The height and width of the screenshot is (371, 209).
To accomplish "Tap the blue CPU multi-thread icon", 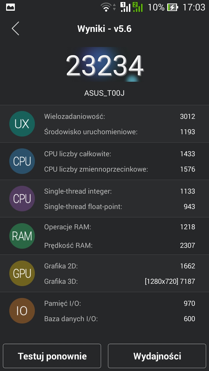I will (22, 161).
